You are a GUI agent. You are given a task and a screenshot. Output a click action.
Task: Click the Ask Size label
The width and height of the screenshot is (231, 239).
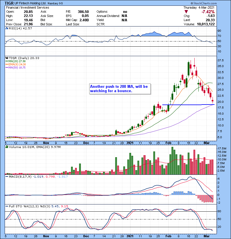coord(47,16)
